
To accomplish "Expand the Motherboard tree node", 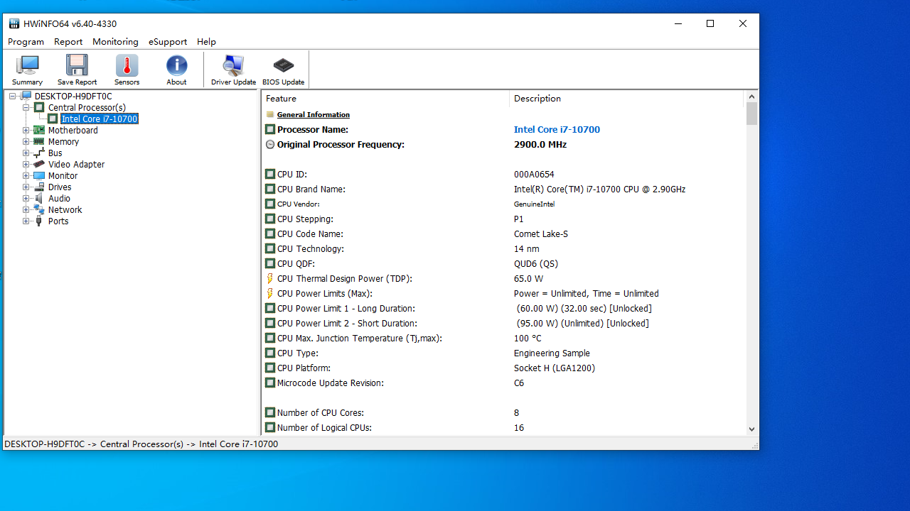I will coord(26,131).
